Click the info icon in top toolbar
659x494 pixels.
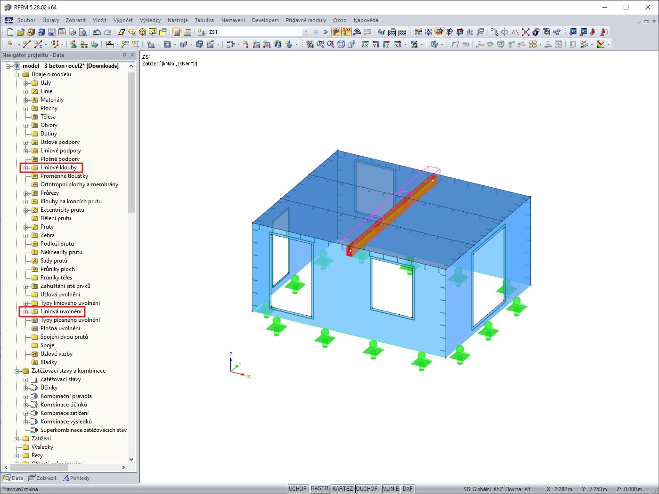point(536,32)
